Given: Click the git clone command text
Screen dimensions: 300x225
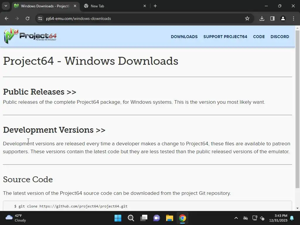Looking at the screenshot, I should pos(71,206).
